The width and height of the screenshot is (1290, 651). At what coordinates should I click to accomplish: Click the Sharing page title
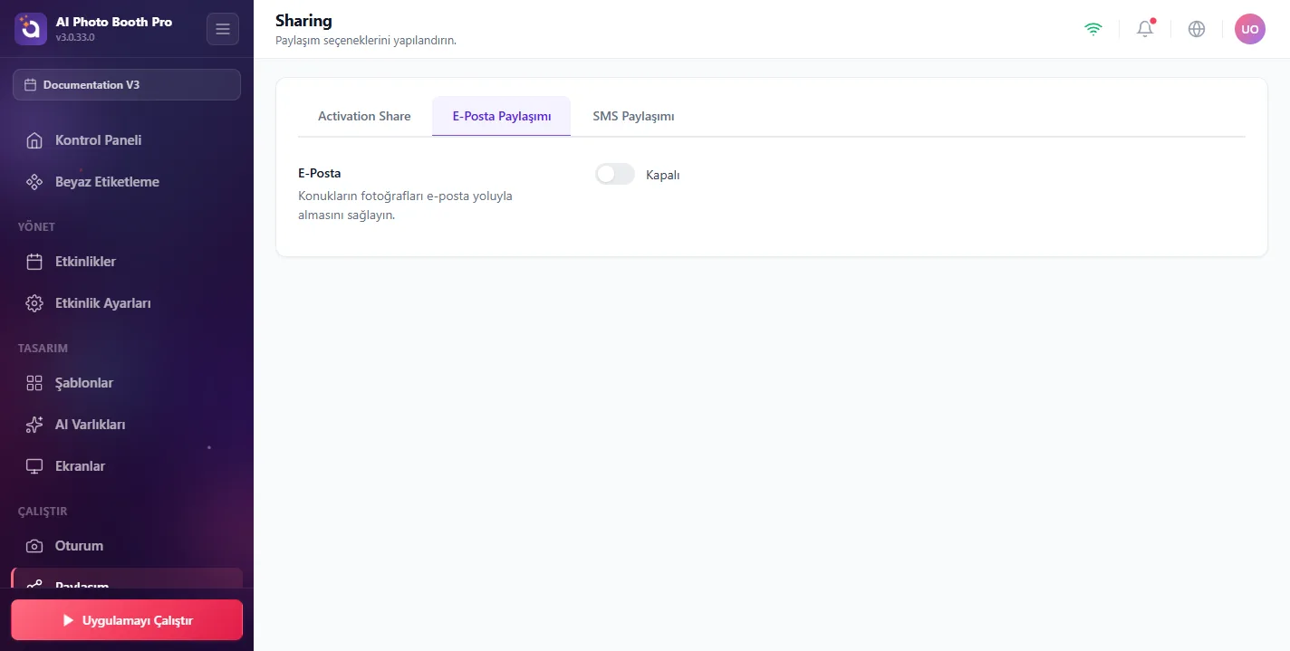coord(303,20)
